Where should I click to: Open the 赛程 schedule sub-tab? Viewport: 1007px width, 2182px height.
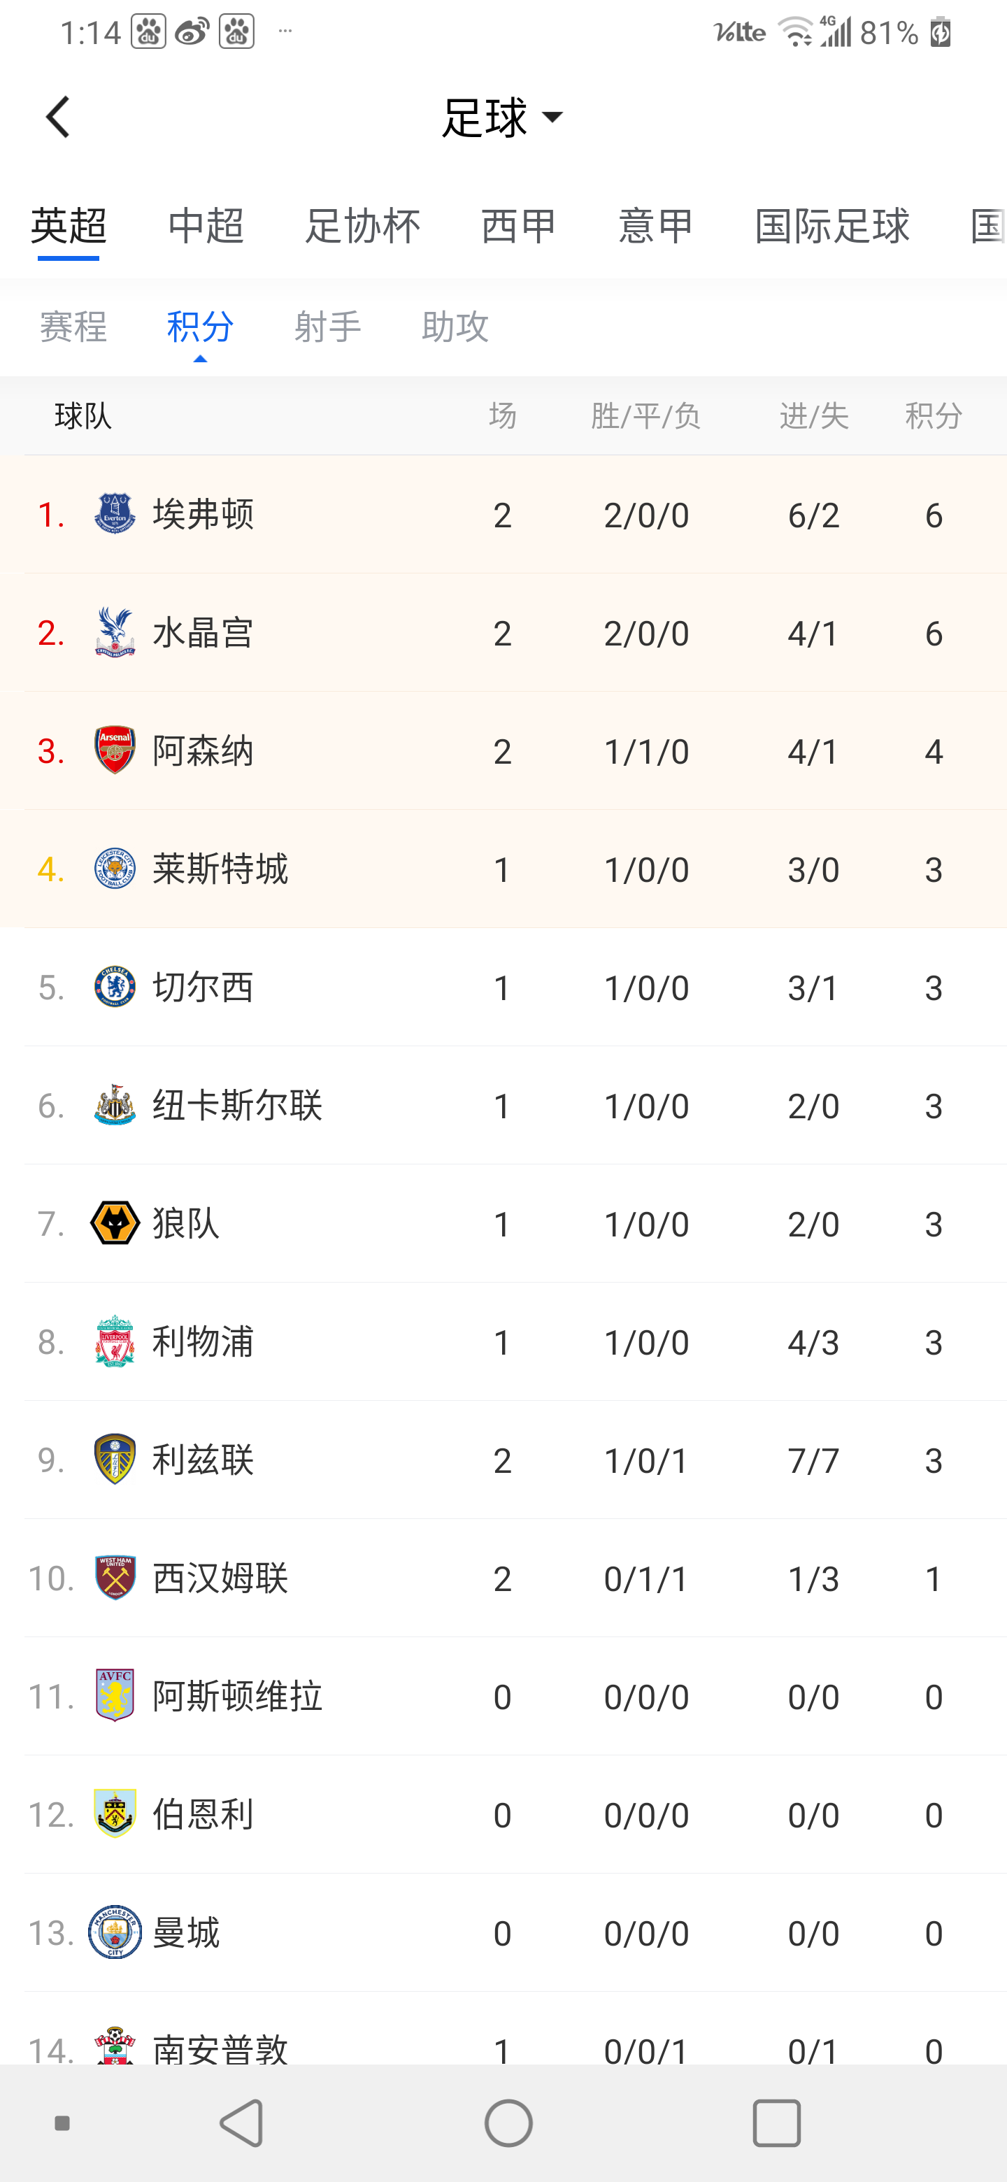73,327
